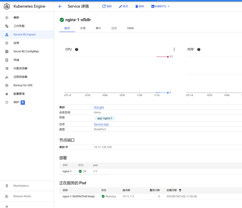242x208 pixels.
Task: Open the 事件 tab
Action: point(98,28)
